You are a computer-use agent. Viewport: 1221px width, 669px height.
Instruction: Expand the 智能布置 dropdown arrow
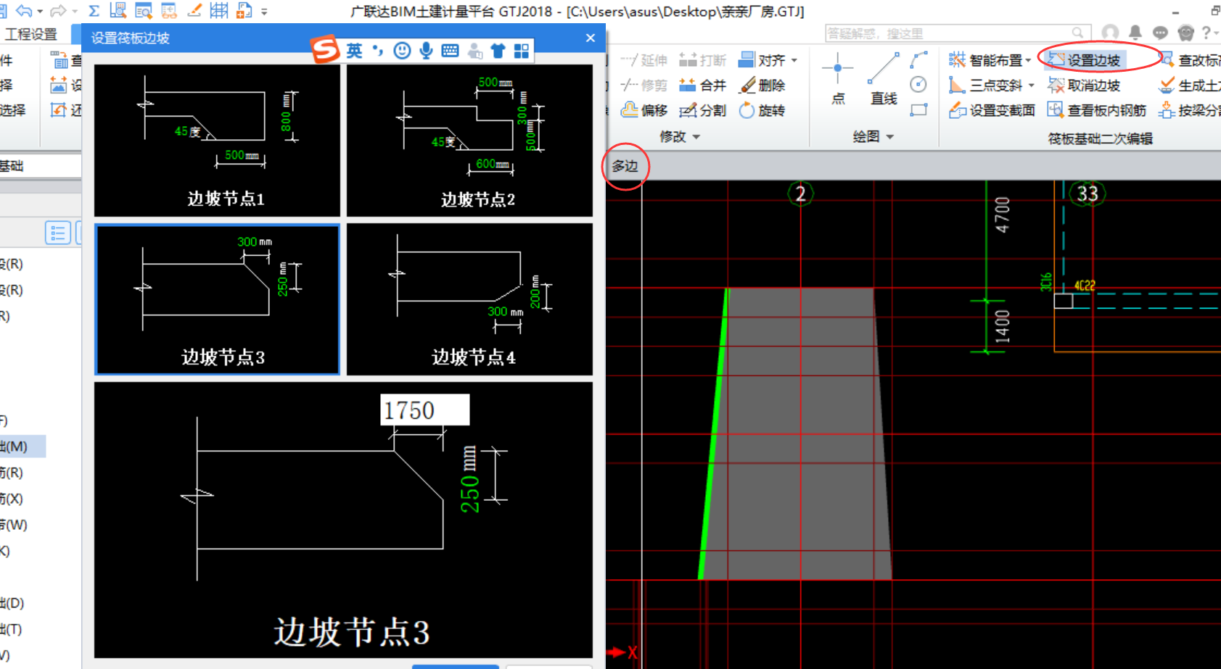[x=1028, y=60]
